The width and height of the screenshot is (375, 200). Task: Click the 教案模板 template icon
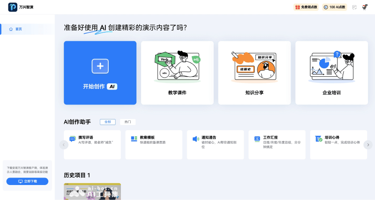(134, 139)
